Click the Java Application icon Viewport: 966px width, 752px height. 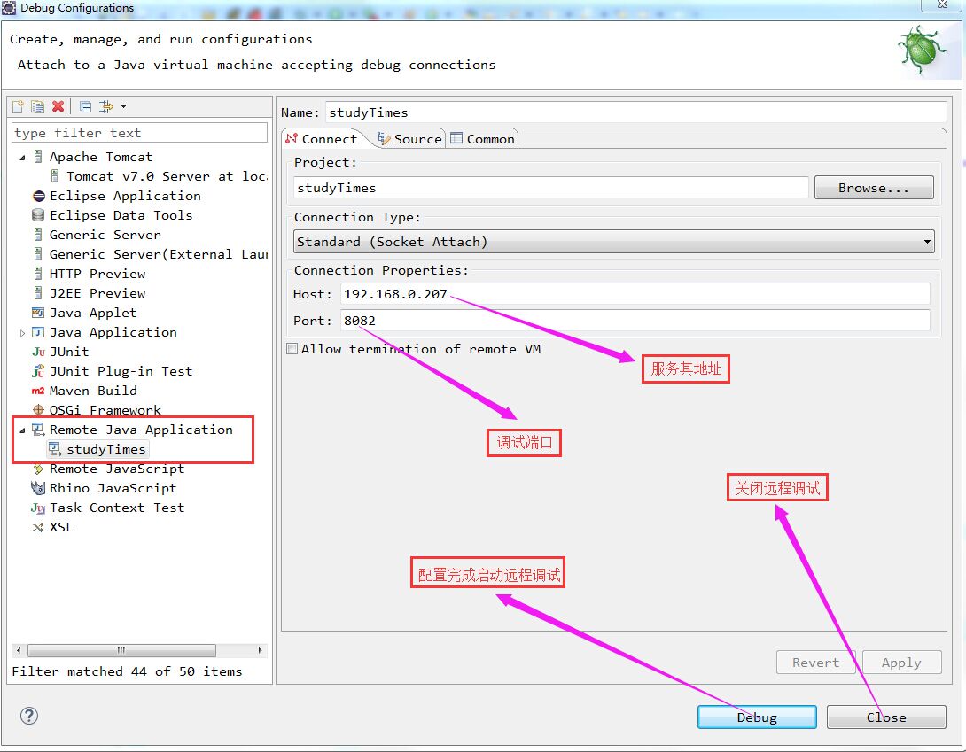[38, 332]
